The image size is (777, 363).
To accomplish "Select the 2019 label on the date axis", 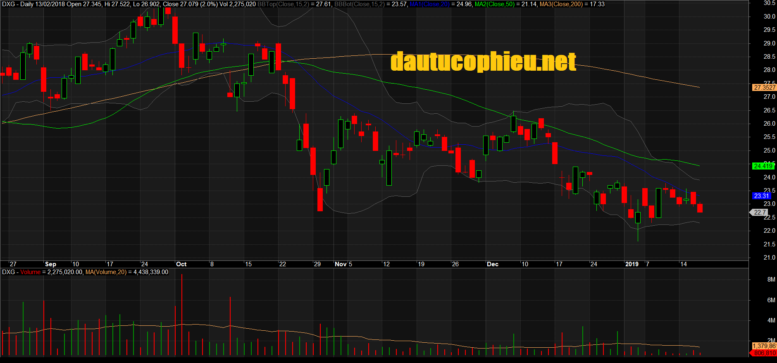I will [x=632, y=264].
